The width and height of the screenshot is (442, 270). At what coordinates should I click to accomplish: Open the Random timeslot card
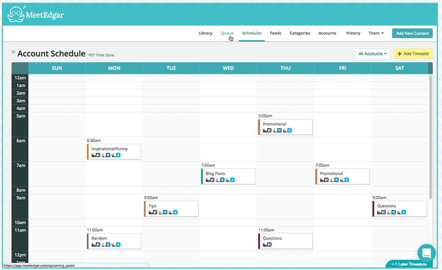click(114, 241)
